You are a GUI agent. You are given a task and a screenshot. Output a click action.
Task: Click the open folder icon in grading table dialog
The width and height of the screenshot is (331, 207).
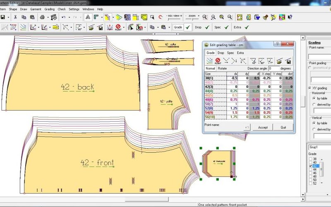pos(279,61)
